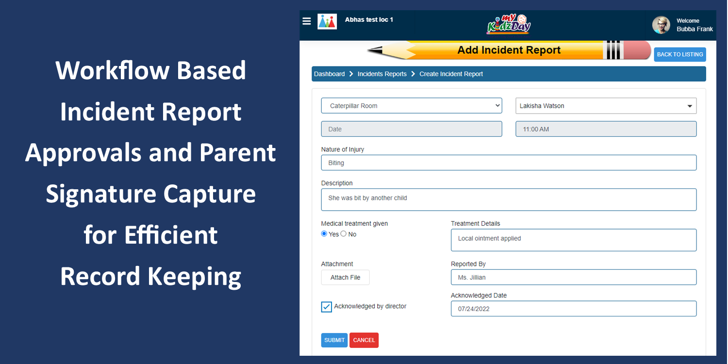Open the Lakisha Watson child dropdown

click(606, 106)
